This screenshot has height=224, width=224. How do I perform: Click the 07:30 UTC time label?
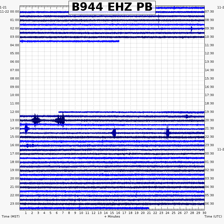pyautogui.click(x=209, y=11)
